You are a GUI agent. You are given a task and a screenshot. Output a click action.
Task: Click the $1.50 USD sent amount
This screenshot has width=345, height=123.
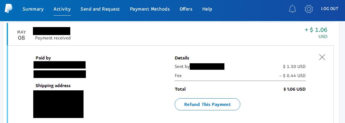[x=294, y=67]
